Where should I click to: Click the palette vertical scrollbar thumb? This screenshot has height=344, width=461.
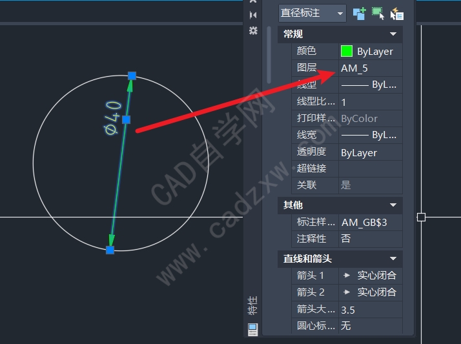[269, 55]
